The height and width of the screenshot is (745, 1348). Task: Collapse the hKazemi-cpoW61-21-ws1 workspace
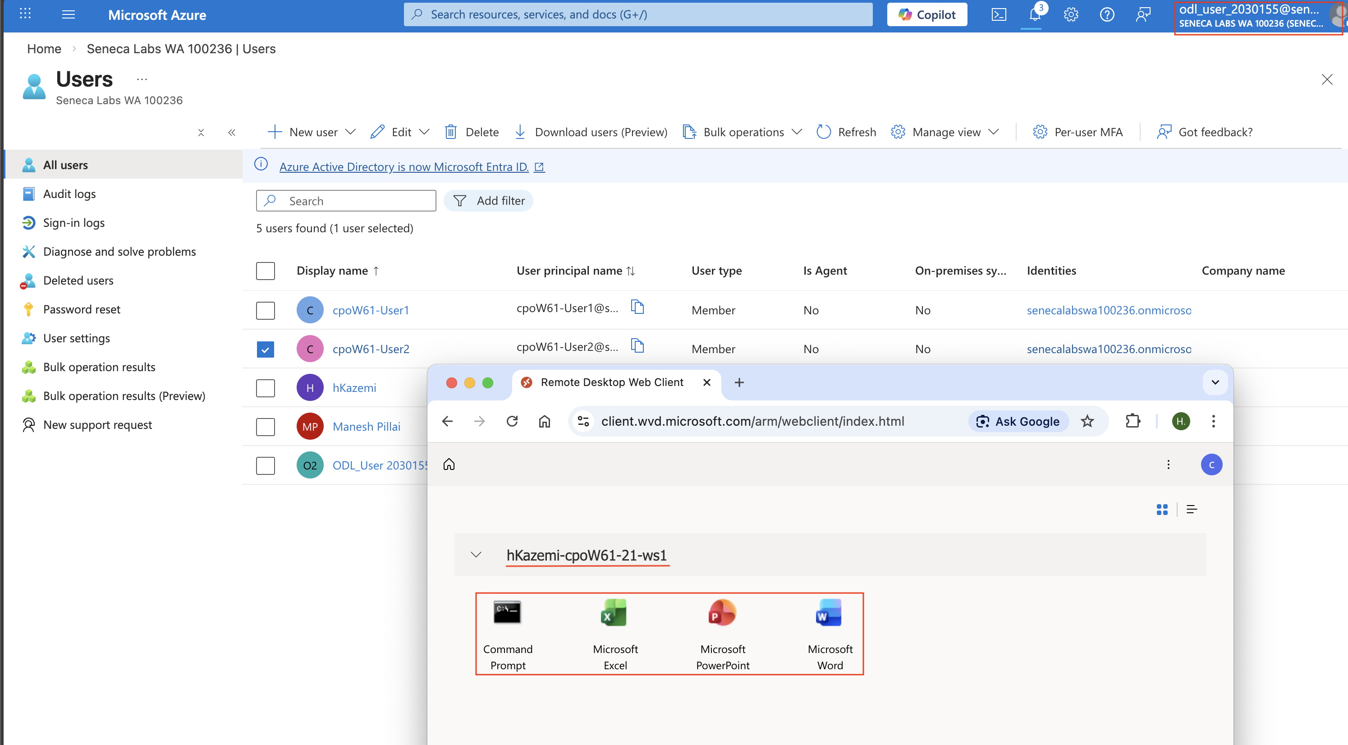pos(476,555)
